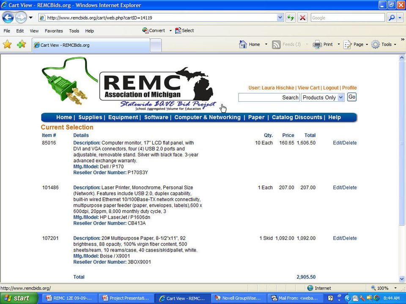Click the Windows Start button
The image size is (406, 304).
tap(18, 298)
